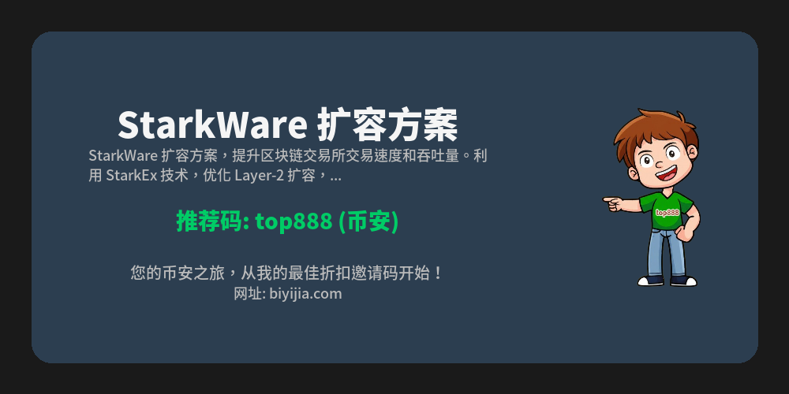Click the description's first line about 区块链交易所
789x394 pixels.
[x=288, y=156]
